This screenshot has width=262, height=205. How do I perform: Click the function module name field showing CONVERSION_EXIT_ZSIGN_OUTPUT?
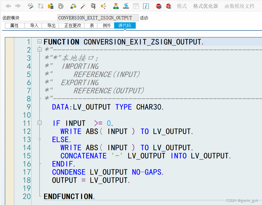pyautogui.click(x=98, y=18)
